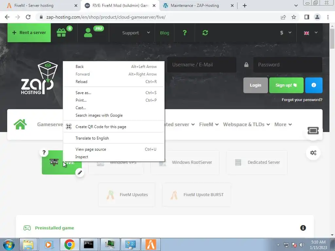335x251 pixels.
Task: Click the gray Login button
Action: (256, 85)
